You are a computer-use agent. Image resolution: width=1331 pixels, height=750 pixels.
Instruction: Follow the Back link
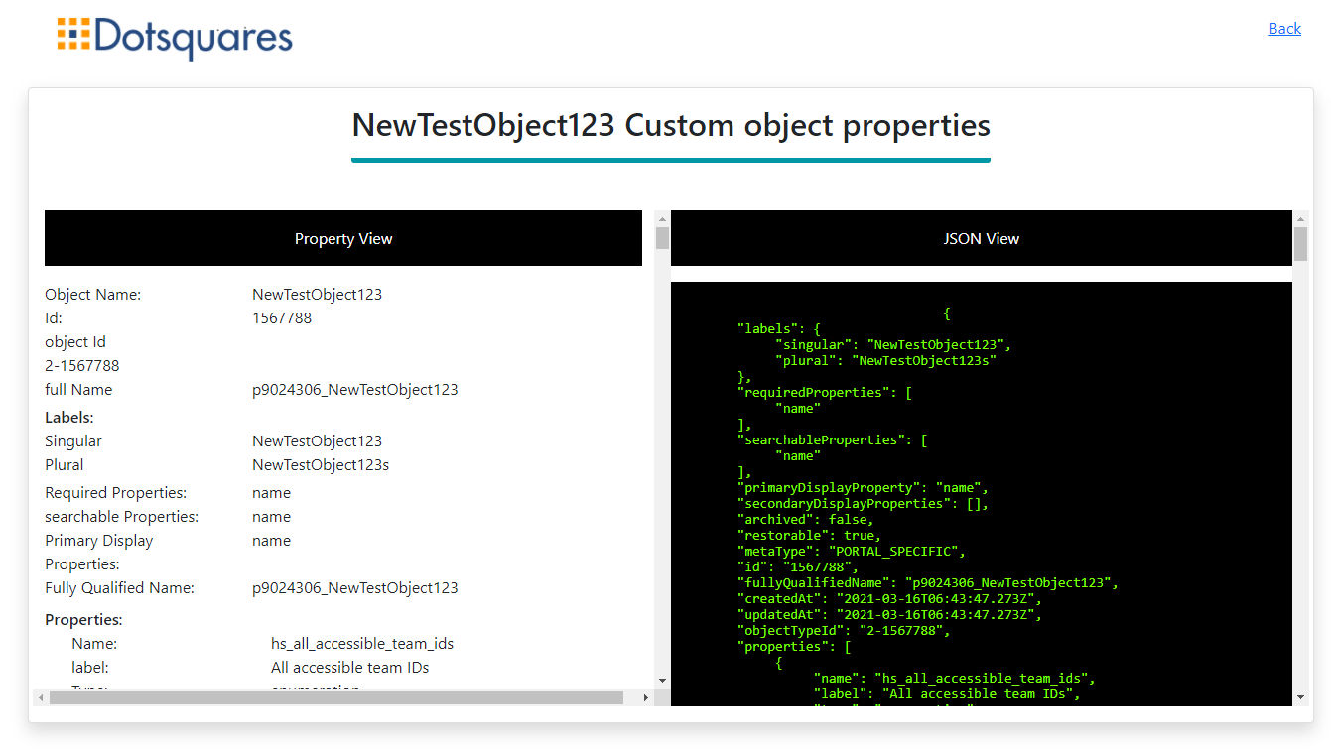coord(1284,29)
